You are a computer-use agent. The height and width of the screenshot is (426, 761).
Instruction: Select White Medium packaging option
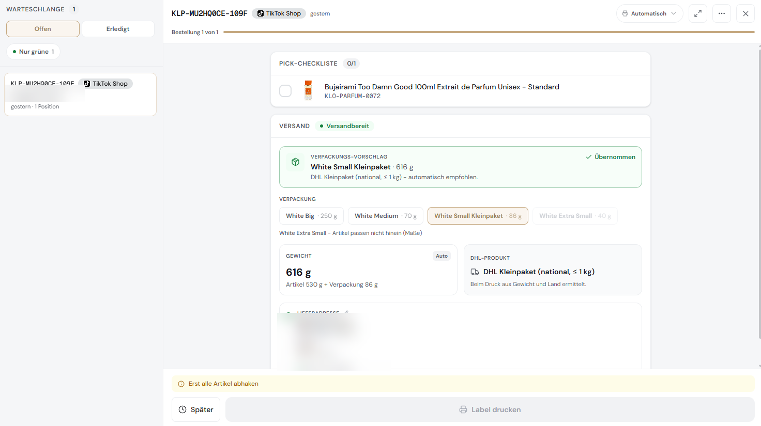click(386, 216)
